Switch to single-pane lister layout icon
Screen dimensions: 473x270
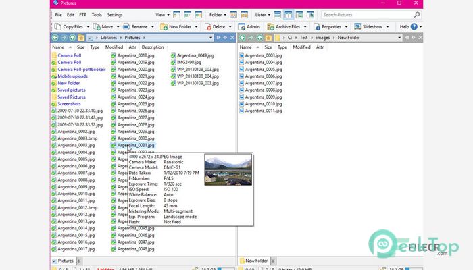tap(278, 14)
